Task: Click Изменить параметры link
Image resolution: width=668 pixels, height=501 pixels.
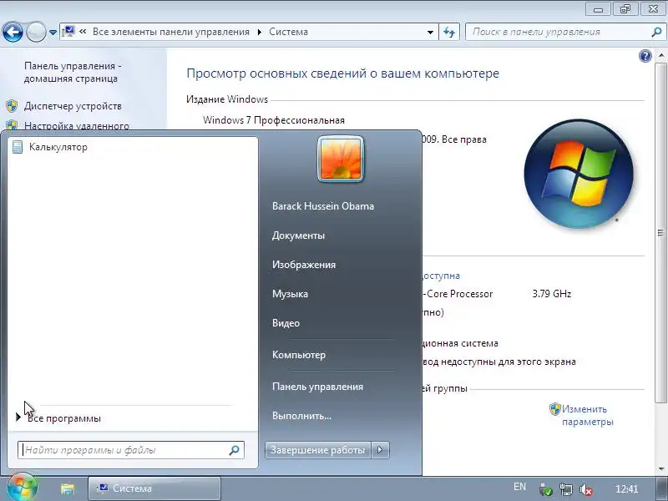Action: click(x=588, y=415)
